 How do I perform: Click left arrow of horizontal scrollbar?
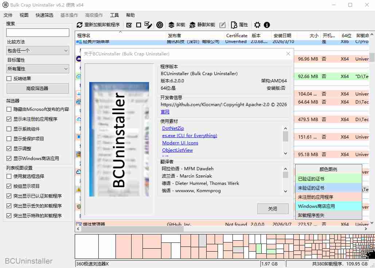[x=78, y=229]
